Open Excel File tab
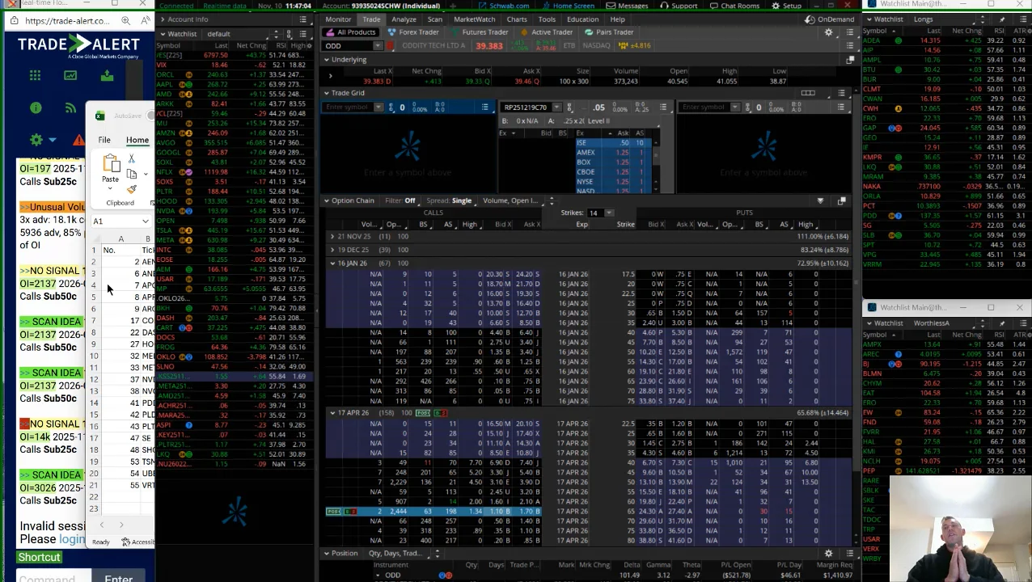Image resolution: width=1032 pixels, height=582 pixels. click(x=104, y=140)
